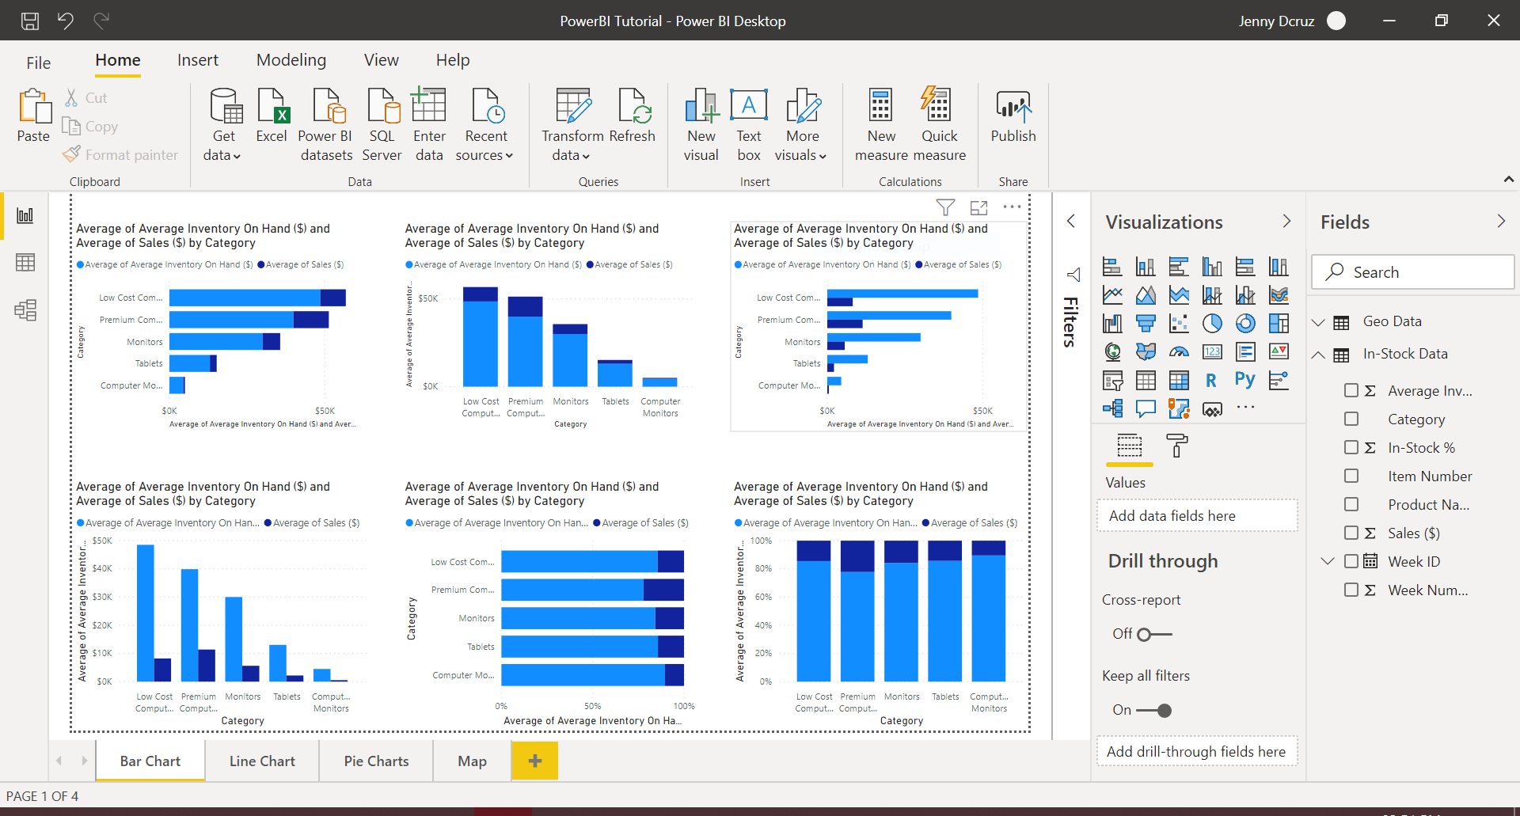Expand the Geo Data table
This screenshot has width=1520, height=816.
(x=1318, y=322)
